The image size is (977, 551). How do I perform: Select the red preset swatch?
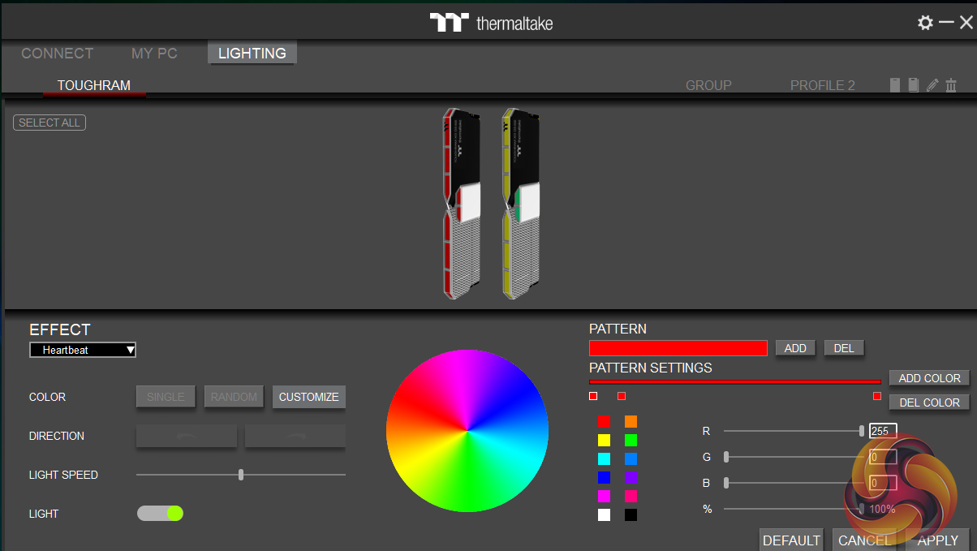(x=604, y=421)
